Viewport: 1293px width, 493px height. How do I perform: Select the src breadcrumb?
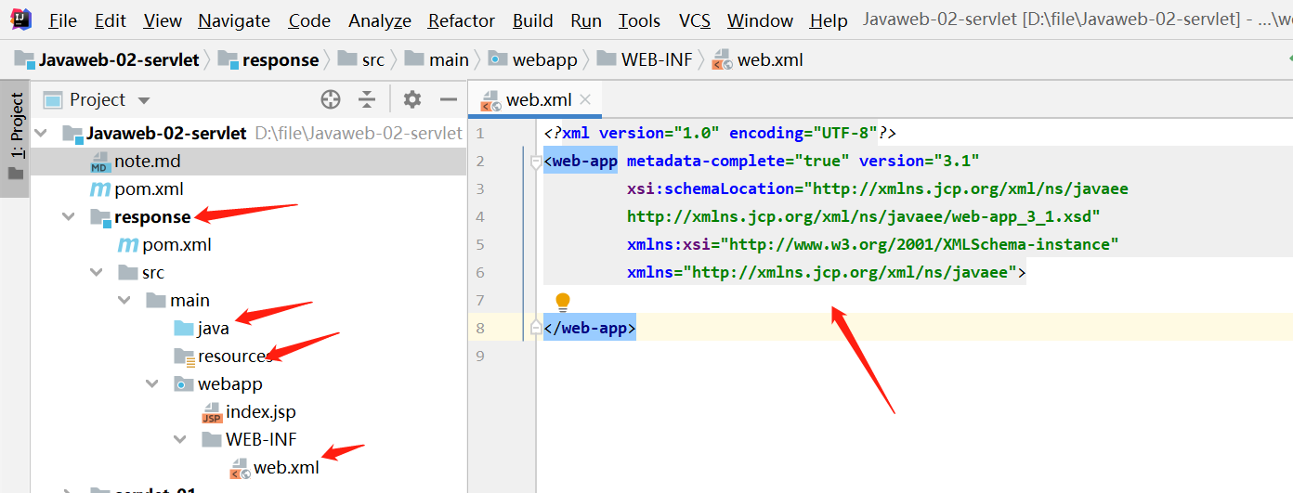[x=361, y=59]
